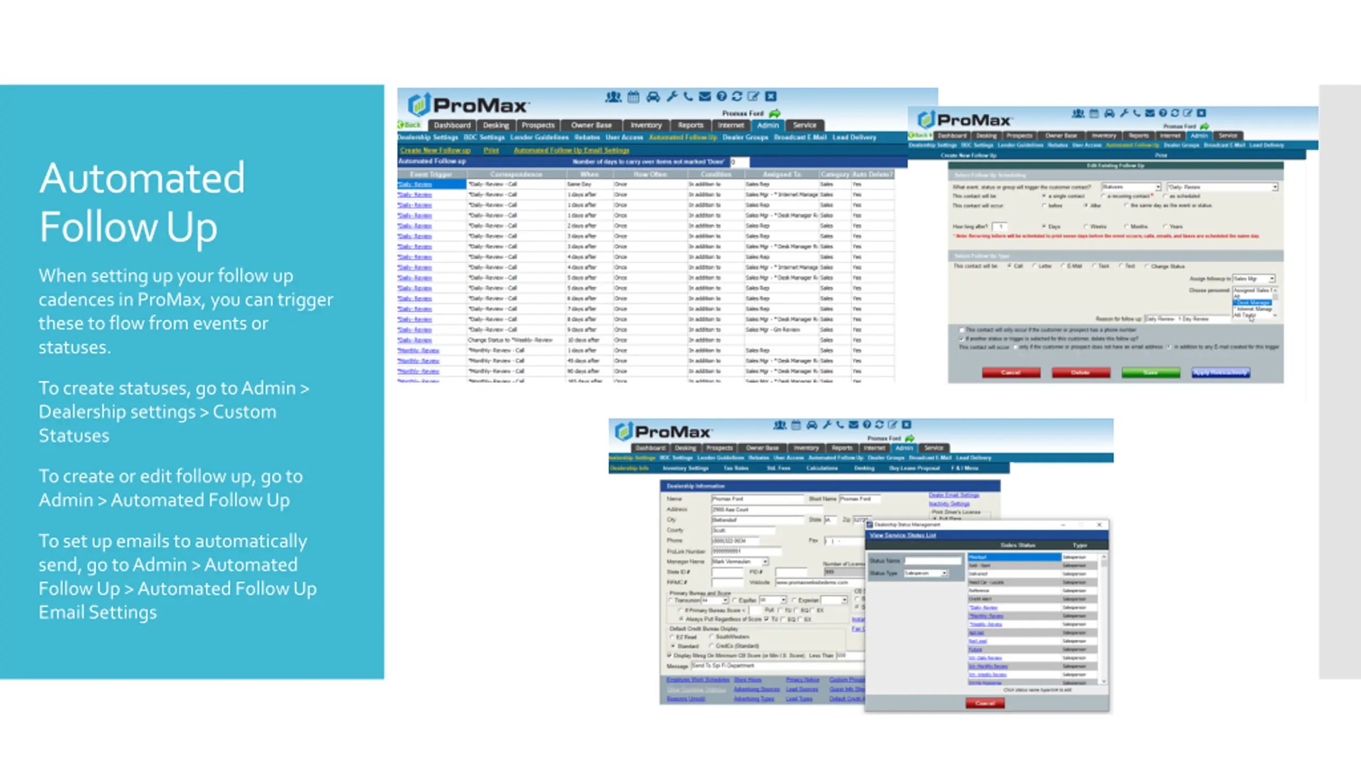The width and height of the screenshot is (1361, 765).
Task: Click the help question mark icon in the follow-up list window toolbar
Action: (x=721, y=96)
